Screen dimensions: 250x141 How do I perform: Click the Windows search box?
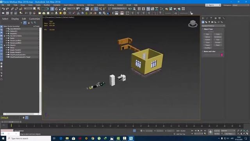[x=29, y=138]
